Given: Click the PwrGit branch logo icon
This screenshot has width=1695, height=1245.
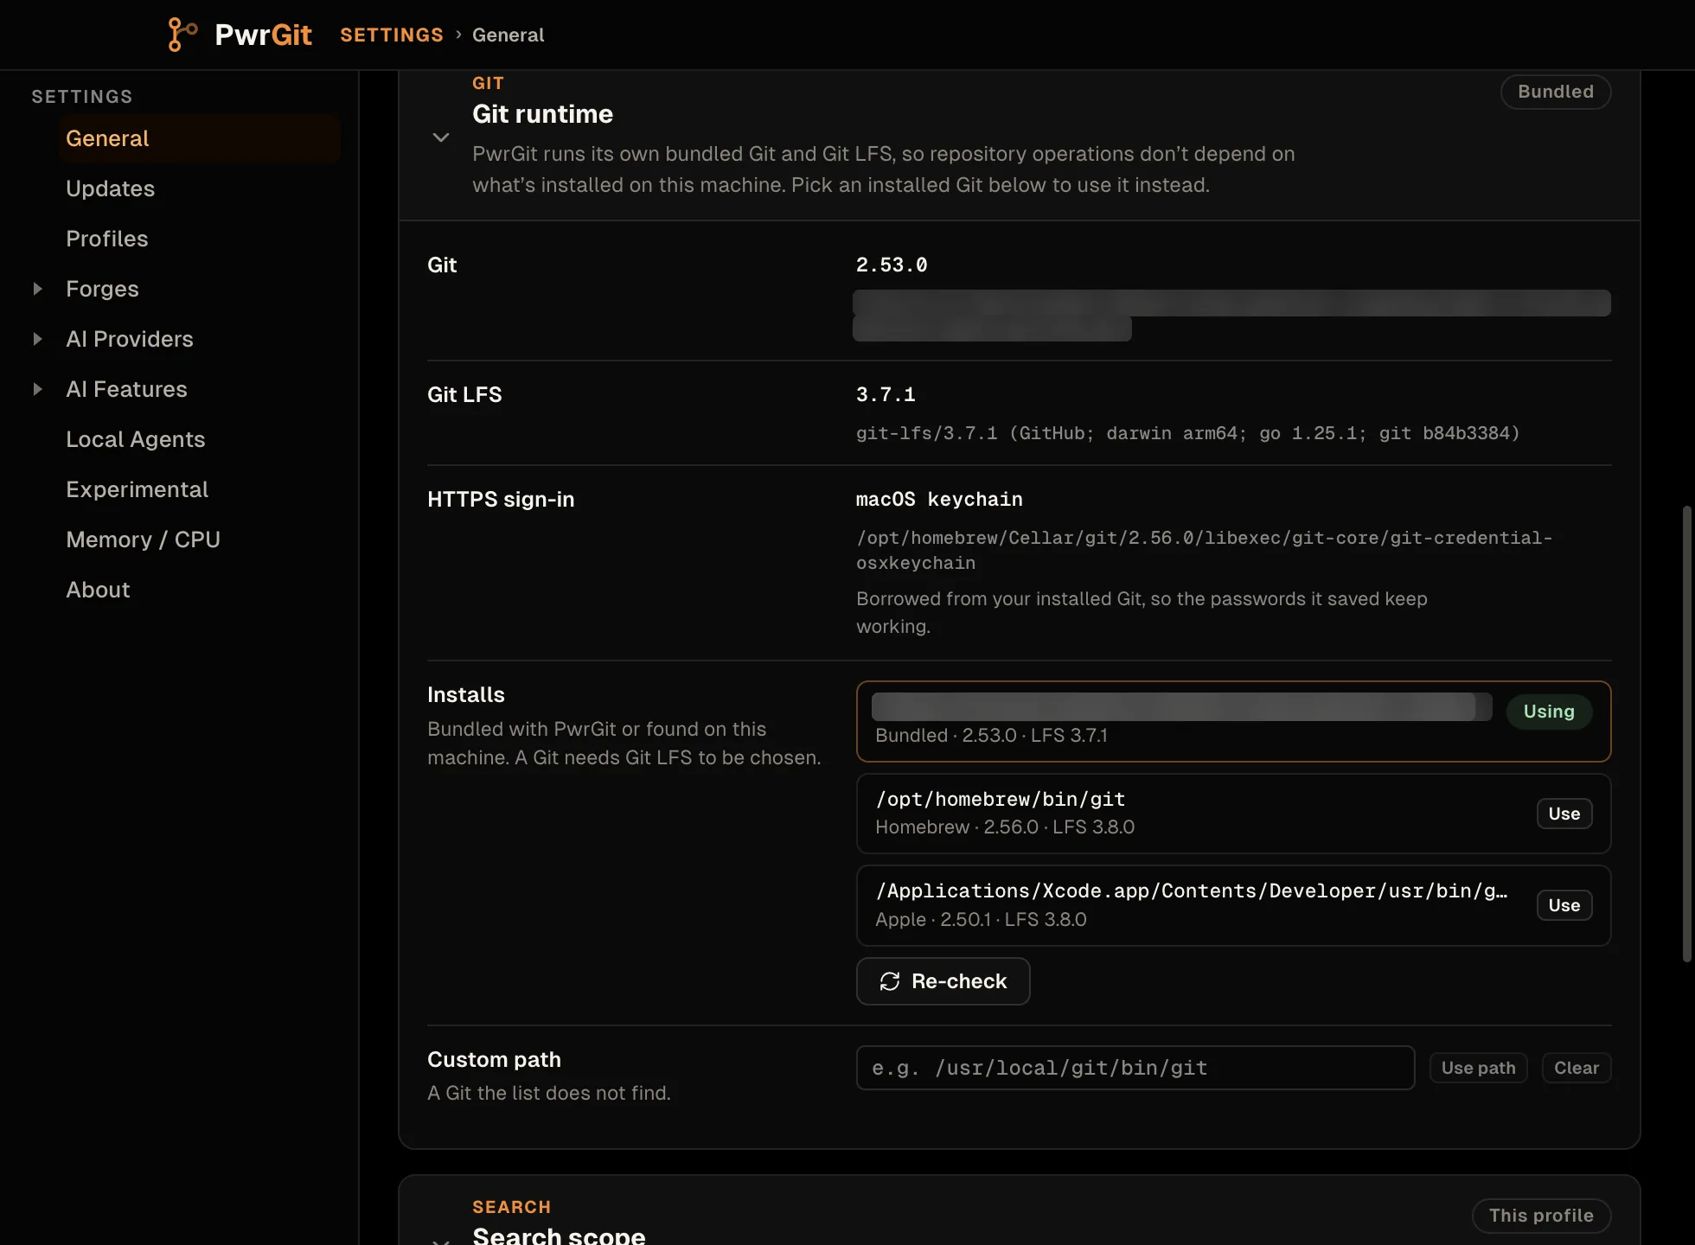Looking at the screenshot, I should (182, 35).
